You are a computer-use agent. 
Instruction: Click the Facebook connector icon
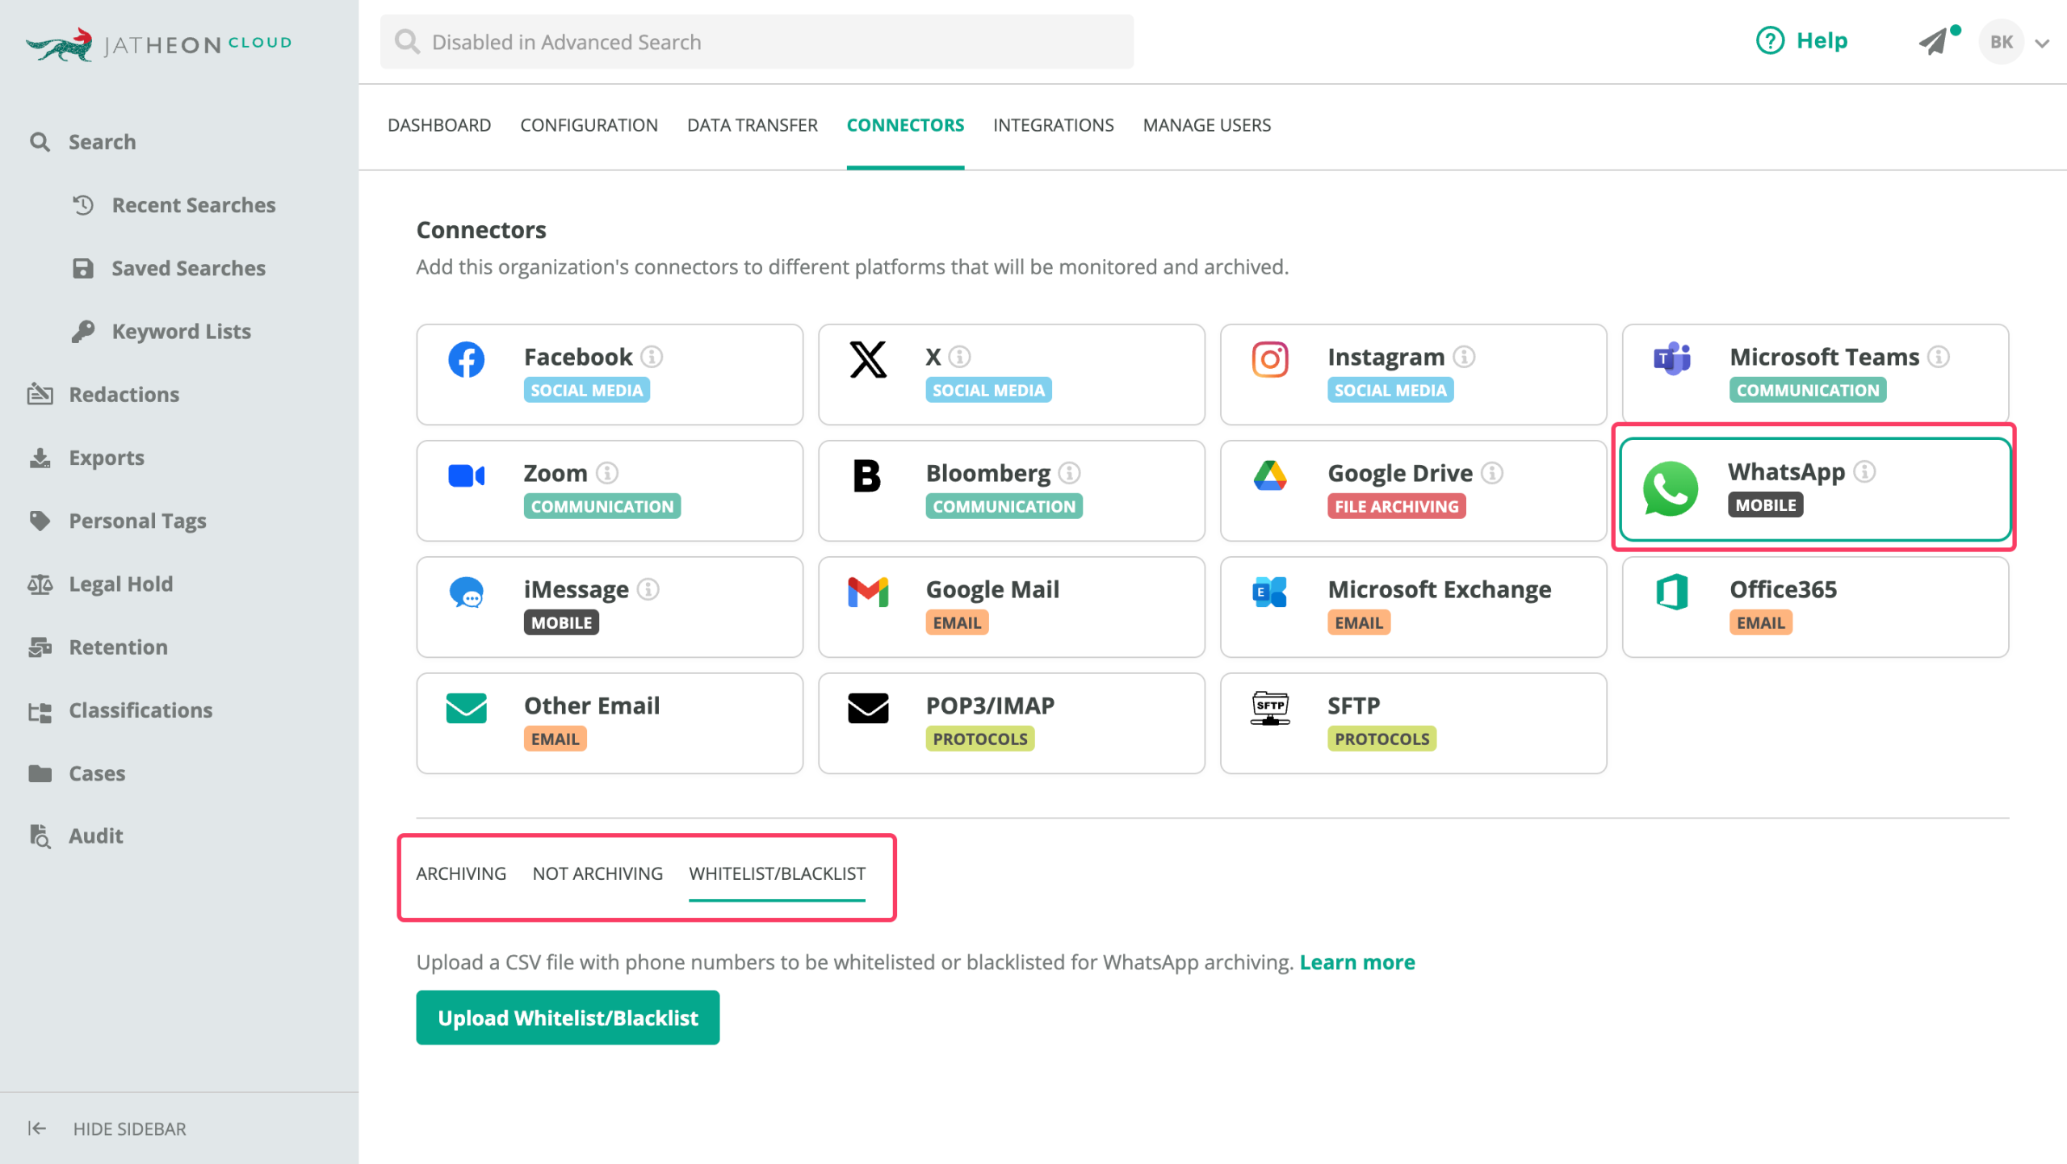pos(466,360)
